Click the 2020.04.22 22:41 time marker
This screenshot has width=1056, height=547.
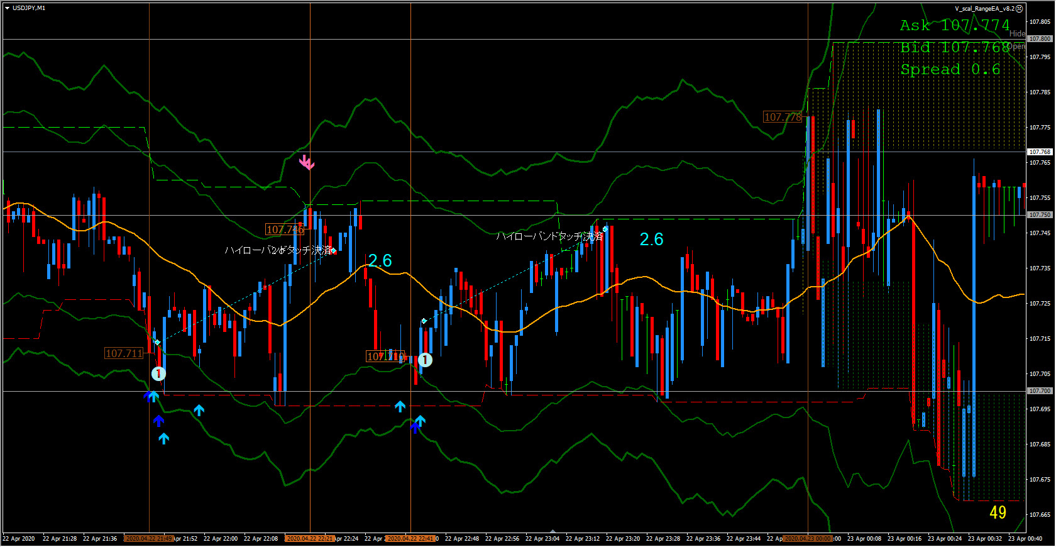point(410,539)
